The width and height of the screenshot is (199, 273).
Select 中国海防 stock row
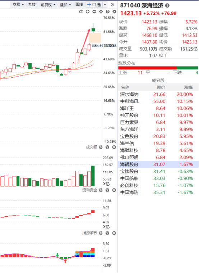[158, 192]
